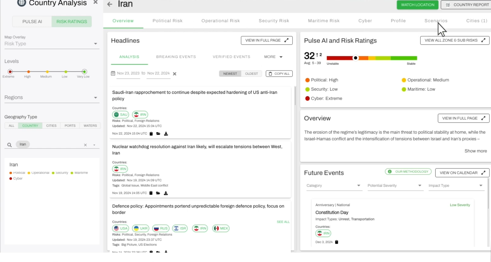491x262 pixels.
Task: Select COUNTRY geography type
Action: tap(30, 126)
